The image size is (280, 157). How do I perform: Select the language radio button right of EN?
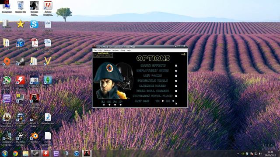[109, 105]
